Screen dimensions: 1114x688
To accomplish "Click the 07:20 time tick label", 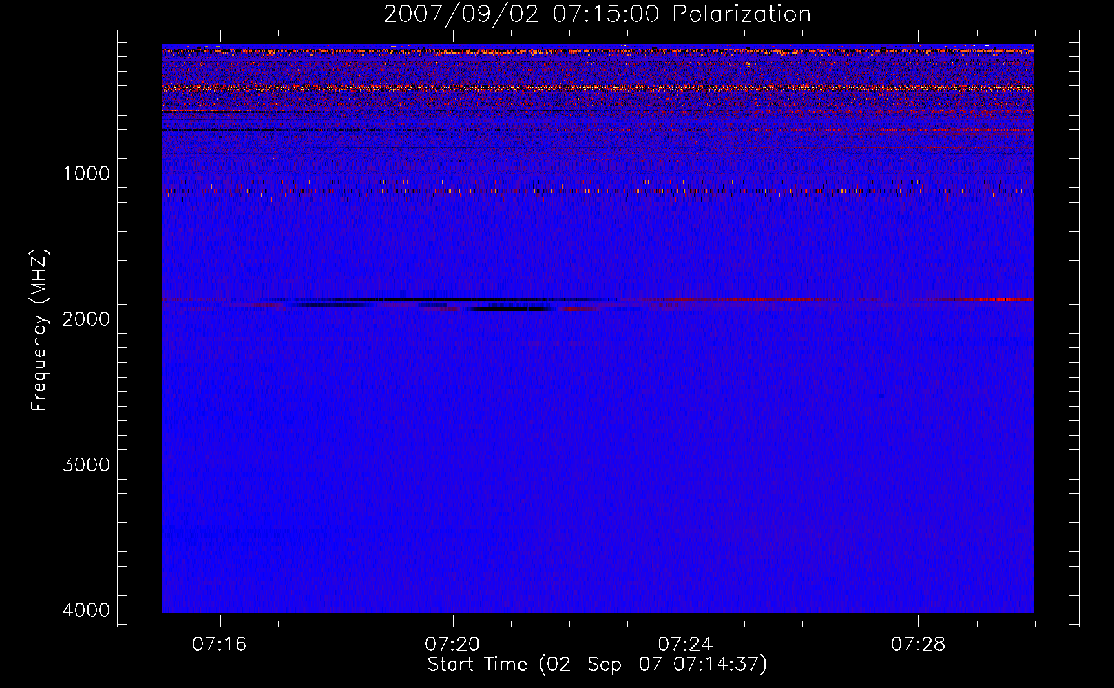I will (452, 645).
